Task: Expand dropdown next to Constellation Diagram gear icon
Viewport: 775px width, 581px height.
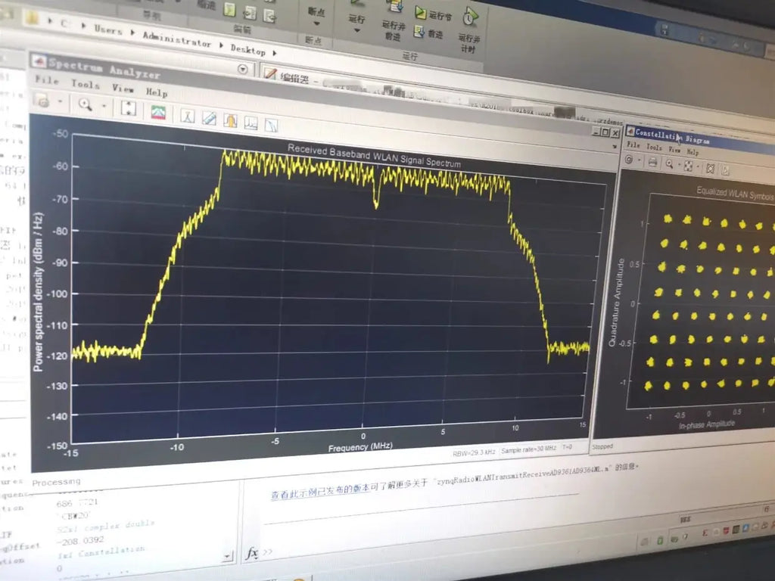Action: pyautogui.click(x=640, y=160)
